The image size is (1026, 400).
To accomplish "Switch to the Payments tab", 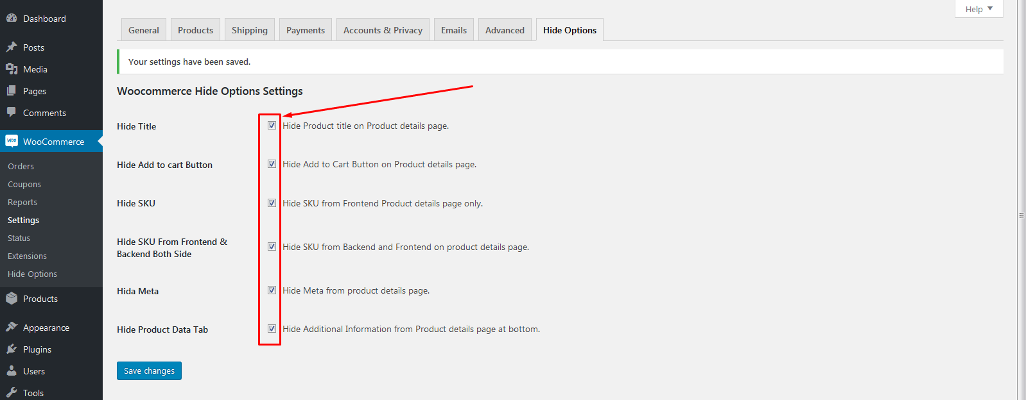I will 306,30.
